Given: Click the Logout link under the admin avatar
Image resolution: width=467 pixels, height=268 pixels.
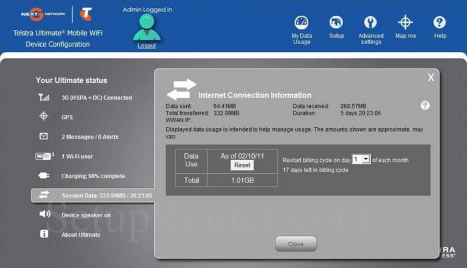Looking at the screenshot, I should (x=147, y=45).
